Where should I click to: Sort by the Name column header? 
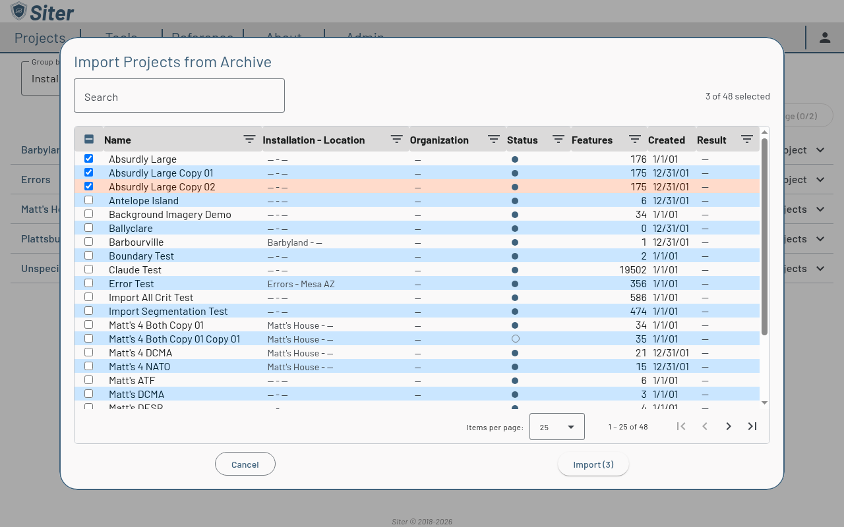click(x=117, y=140)
